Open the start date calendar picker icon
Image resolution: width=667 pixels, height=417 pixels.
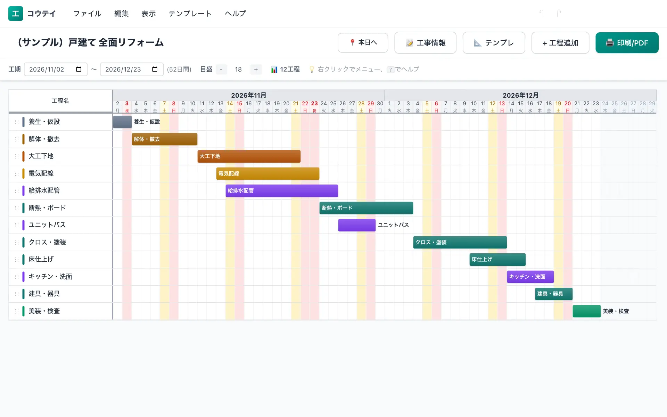(79, 69)
